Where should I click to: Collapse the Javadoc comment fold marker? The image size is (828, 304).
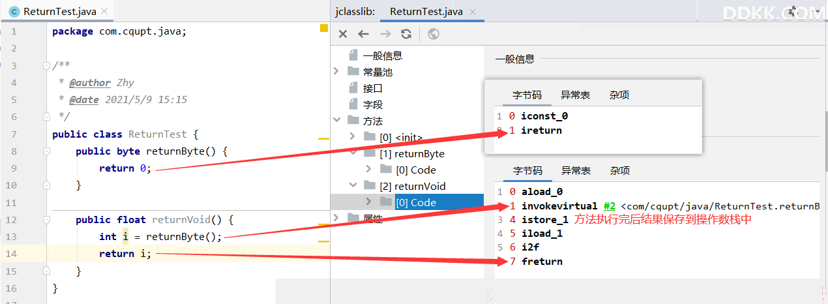pos(46,66)
